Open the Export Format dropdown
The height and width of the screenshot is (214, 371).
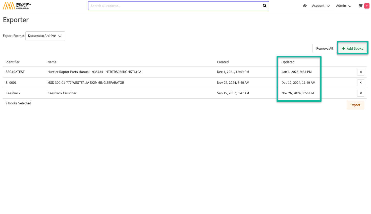[x=45, y=36]
